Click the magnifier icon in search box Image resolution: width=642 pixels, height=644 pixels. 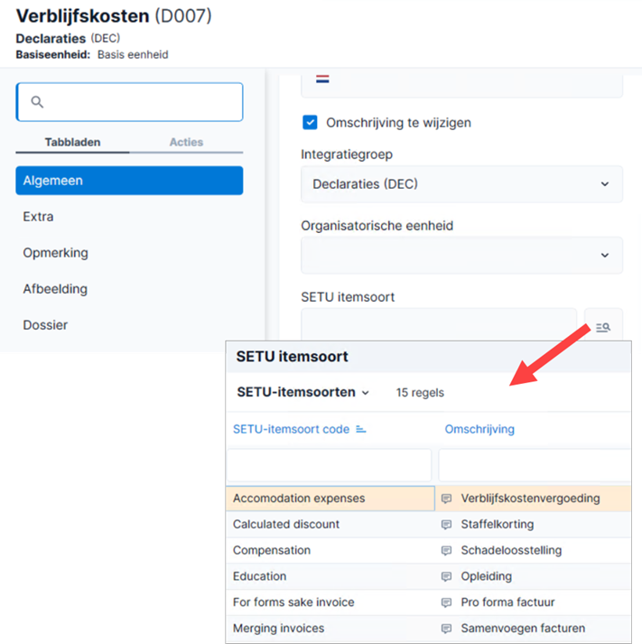[37, 102]
